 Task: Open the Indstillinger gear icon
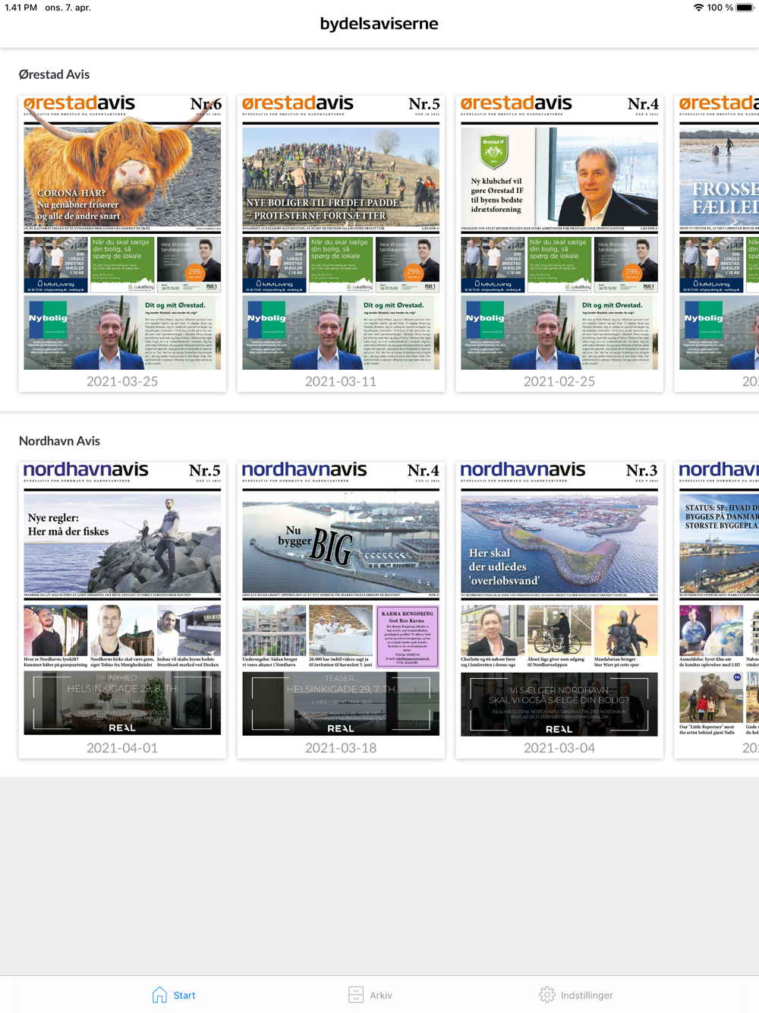[546, 994]
